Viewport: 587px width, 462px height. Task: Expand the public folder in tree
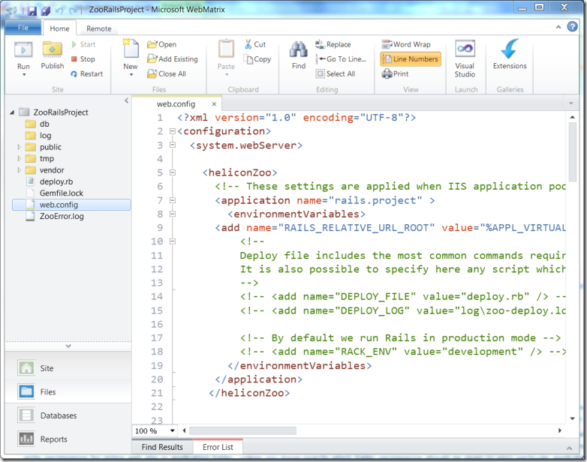click(x=20, y=147)
